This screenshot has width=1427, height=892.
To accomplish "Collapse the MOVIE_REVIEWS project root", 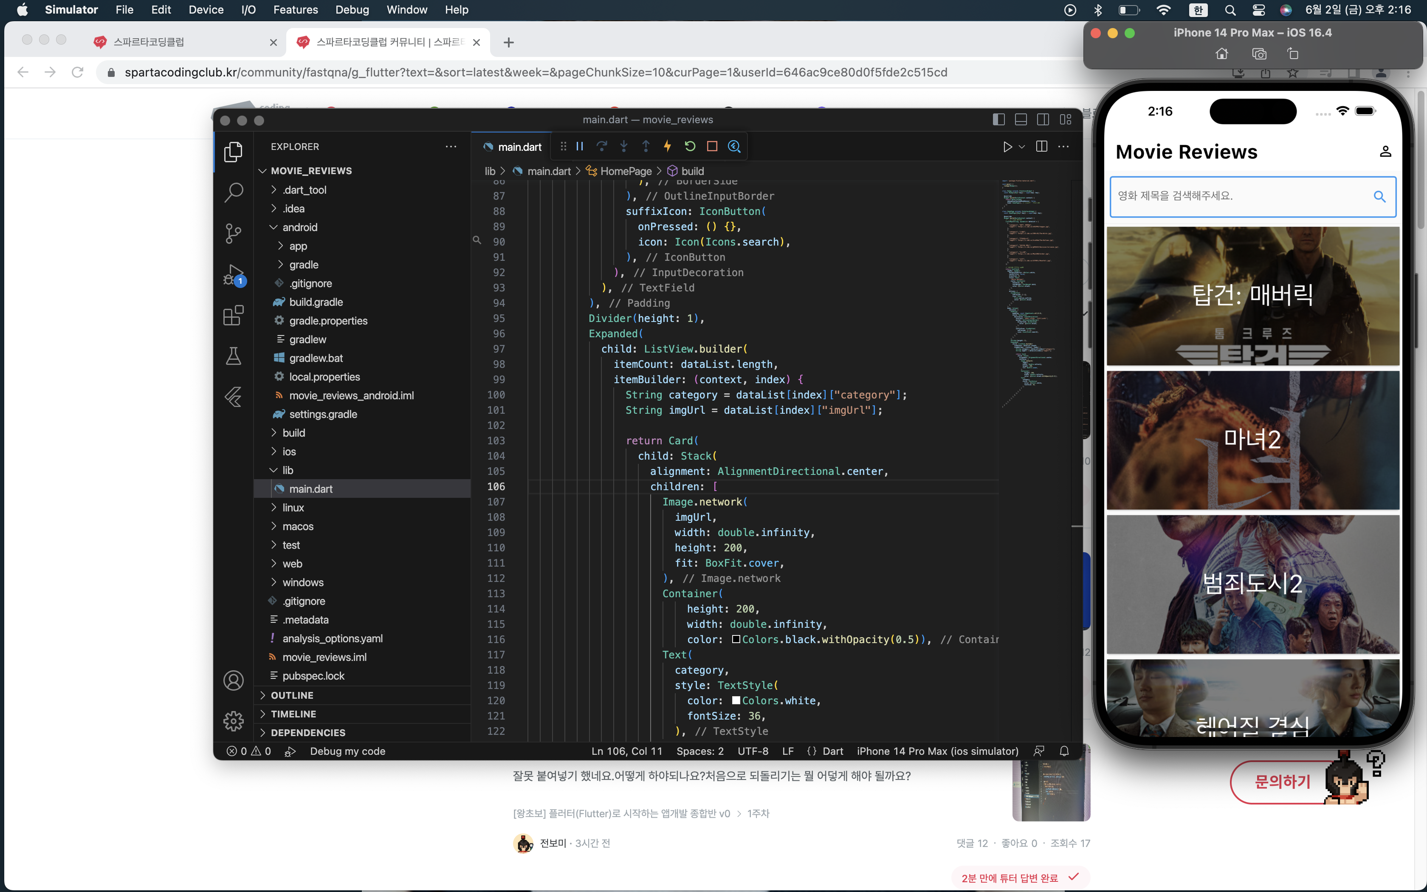I will click(362, 170).
